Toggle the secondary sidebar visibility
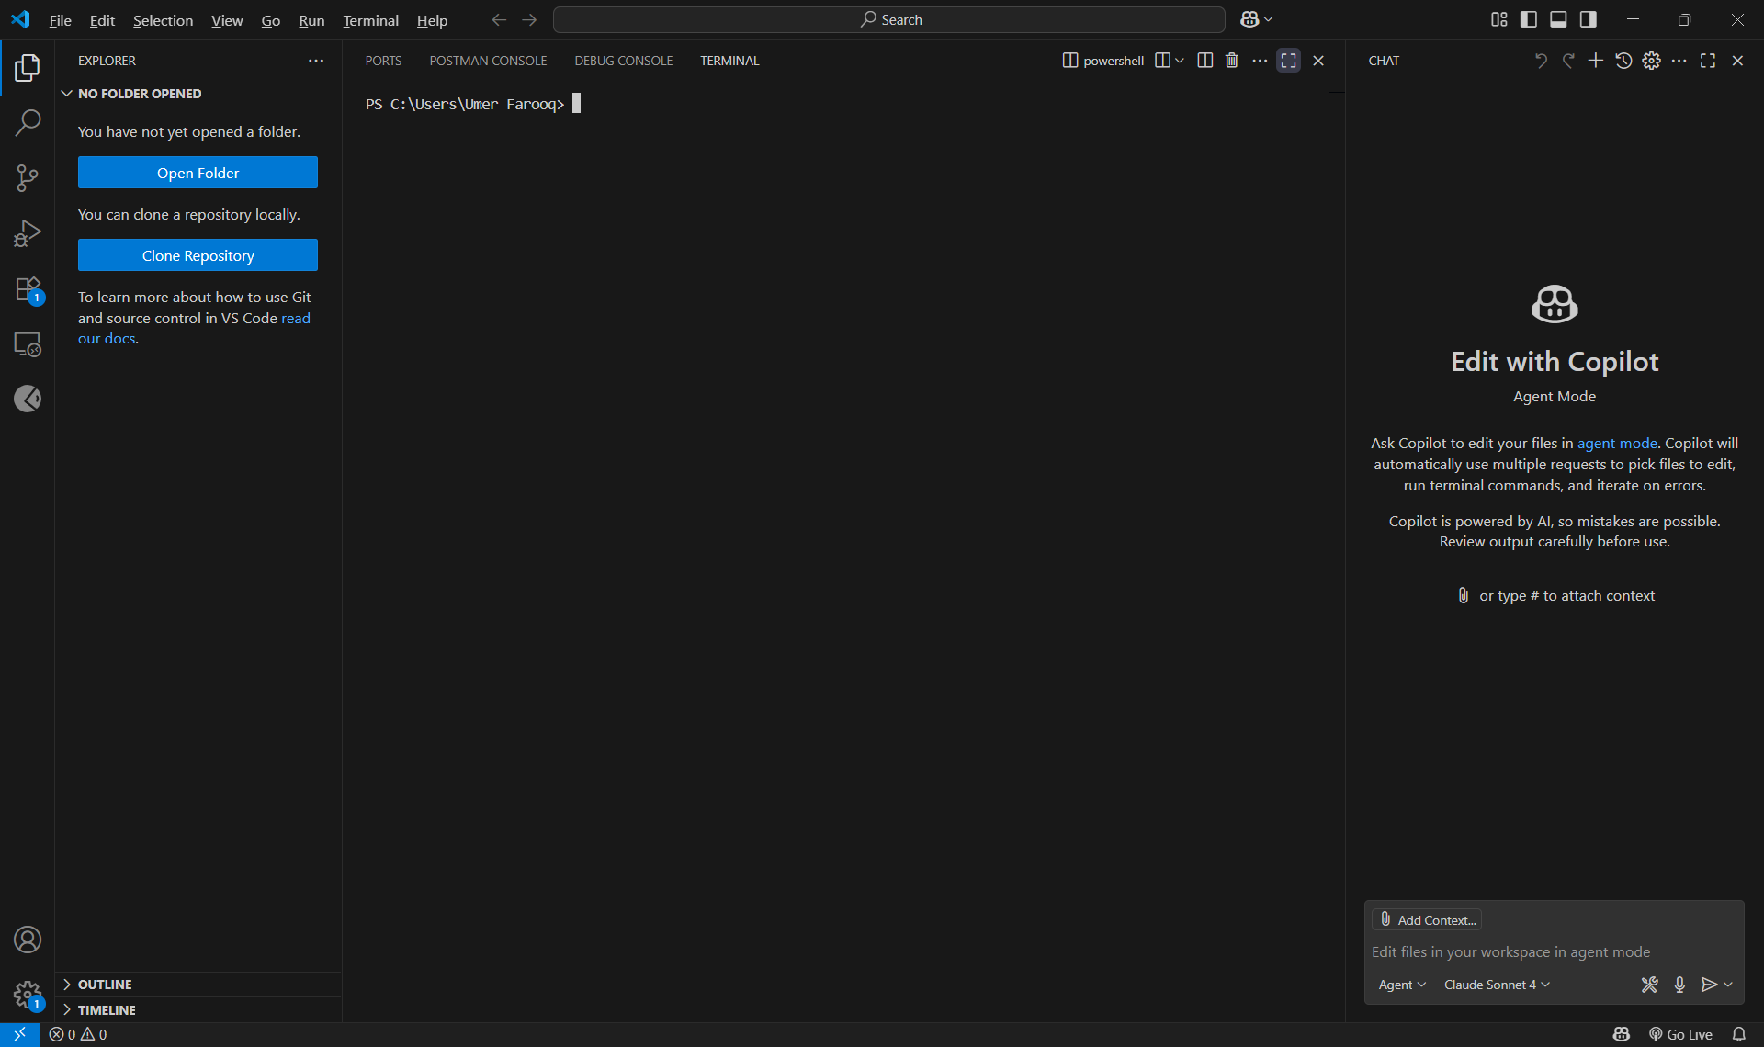The width and height of the screenshot is (1764, 1047). coord(1589,18)
